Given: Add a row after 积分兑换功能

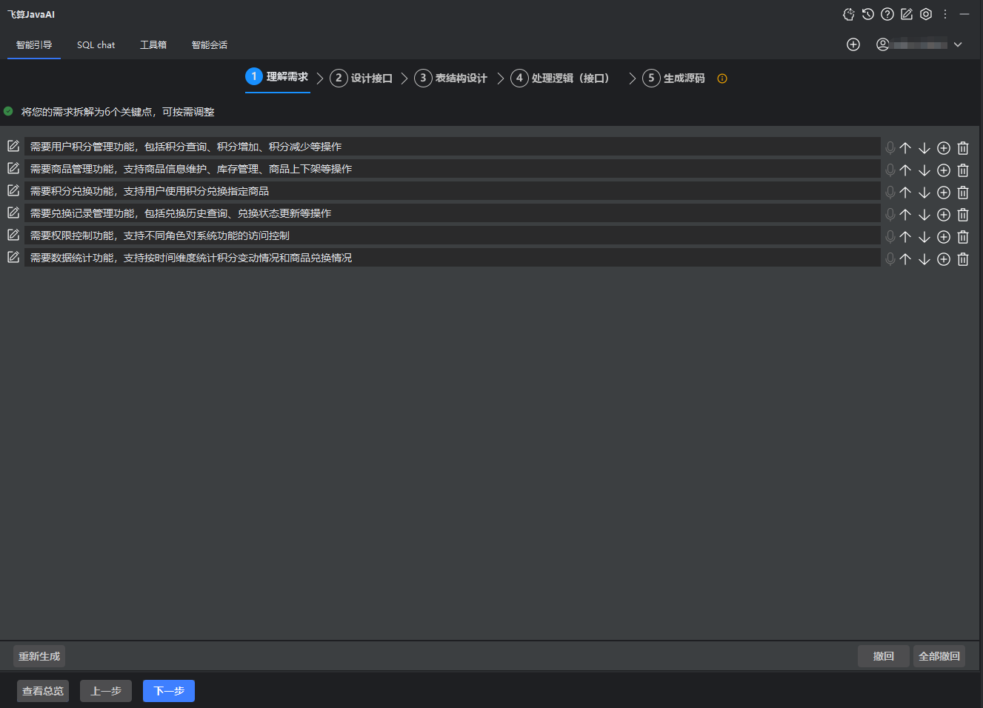Looking at the screenshot, I should pyautogui.click(x=944, y=193).
